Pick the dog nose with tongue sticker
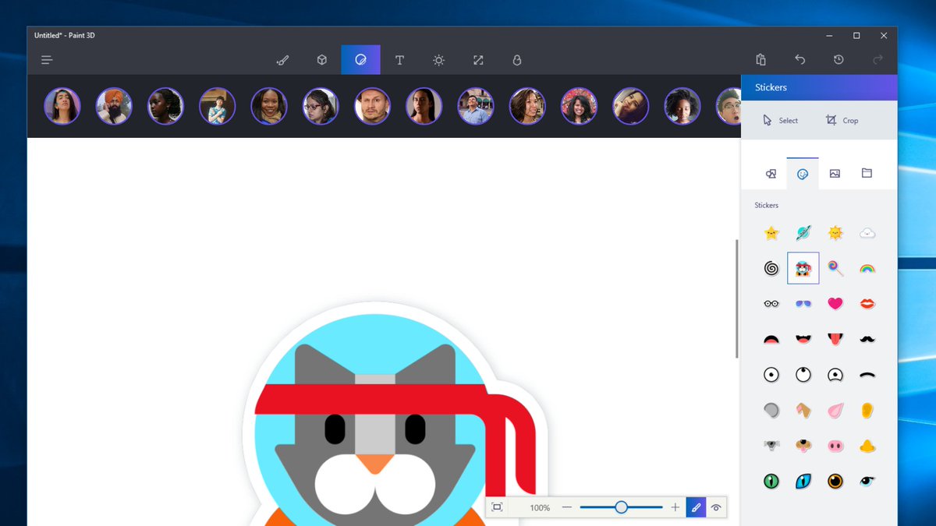Image resolution: width=936 pixels, height=526 pixels. click(803, 446)
